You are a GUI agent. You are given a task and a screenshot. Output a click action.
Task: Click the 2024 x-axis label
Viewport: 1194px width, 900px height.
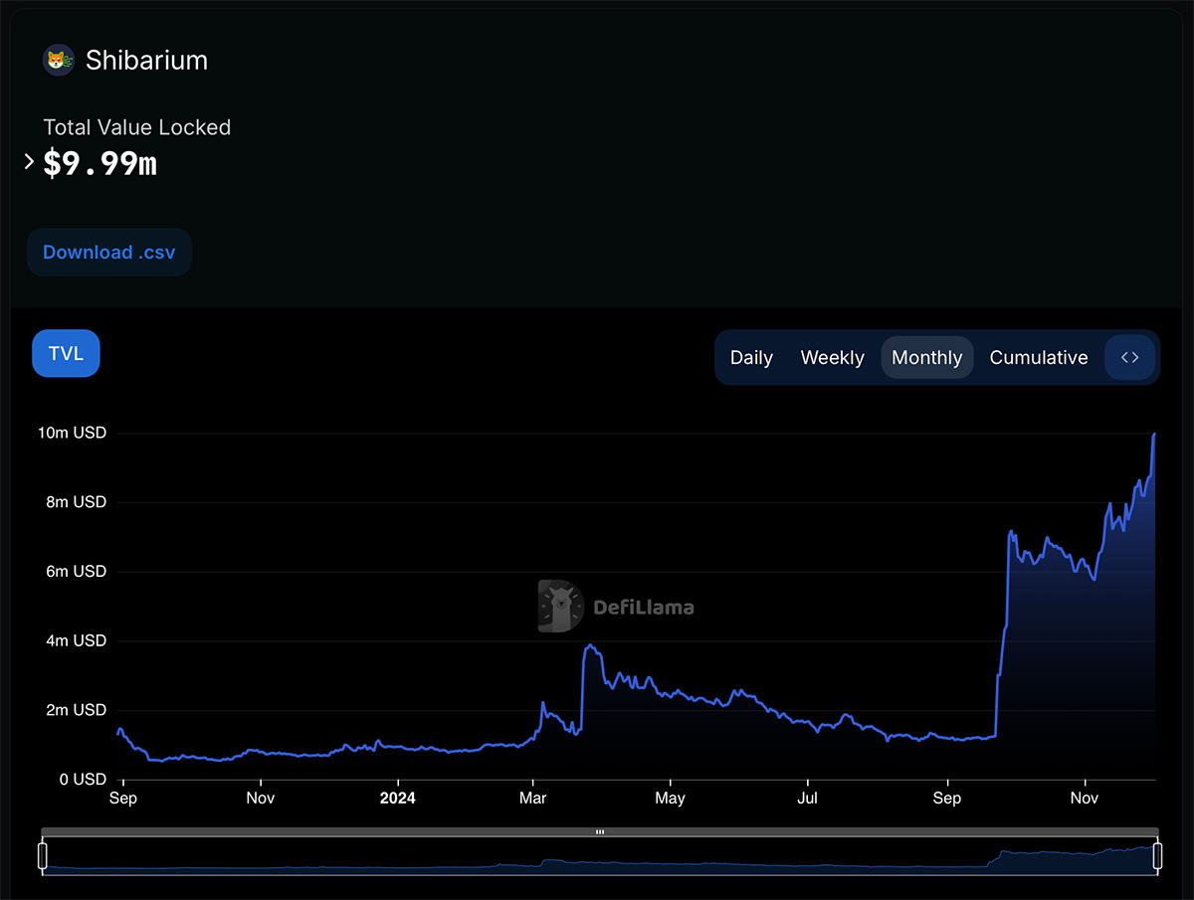point(397,798)
